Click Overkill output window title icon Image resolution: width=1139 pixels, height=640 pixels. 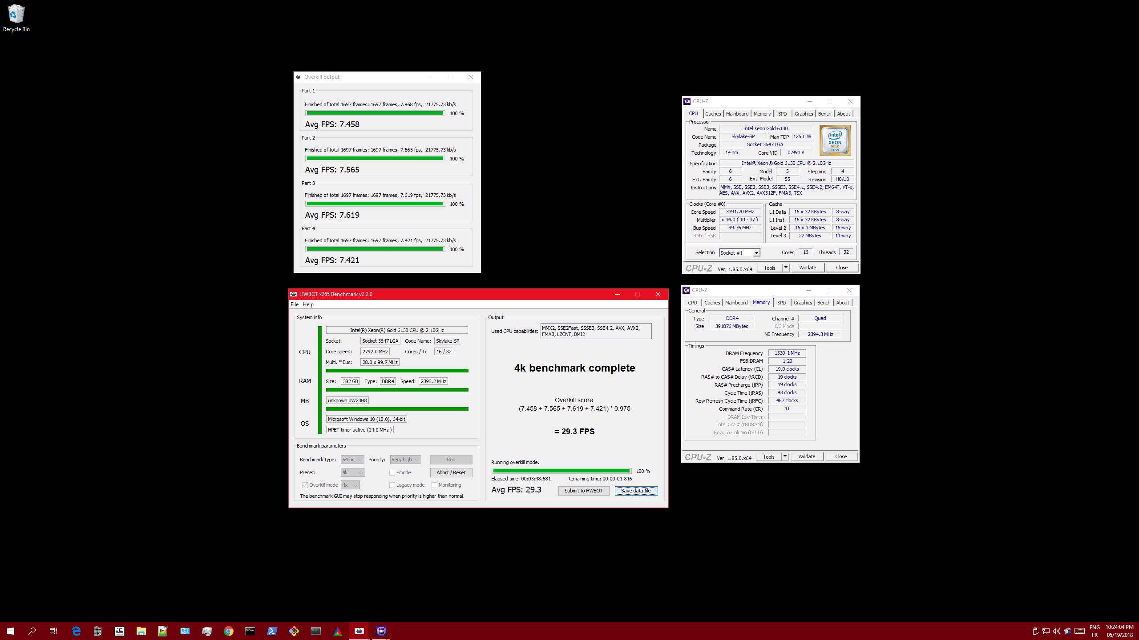click(x=299, y=77)
